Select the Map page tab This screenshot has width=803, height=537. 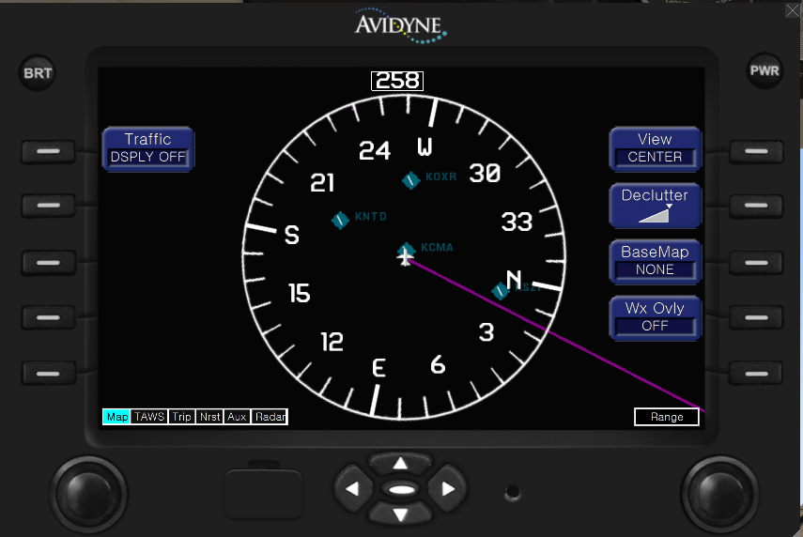(x=116, y=417)
